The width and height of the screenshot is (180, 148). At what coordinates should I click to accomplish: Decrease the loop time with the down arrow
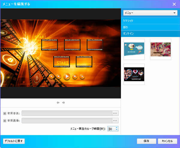tap(117, 130)
